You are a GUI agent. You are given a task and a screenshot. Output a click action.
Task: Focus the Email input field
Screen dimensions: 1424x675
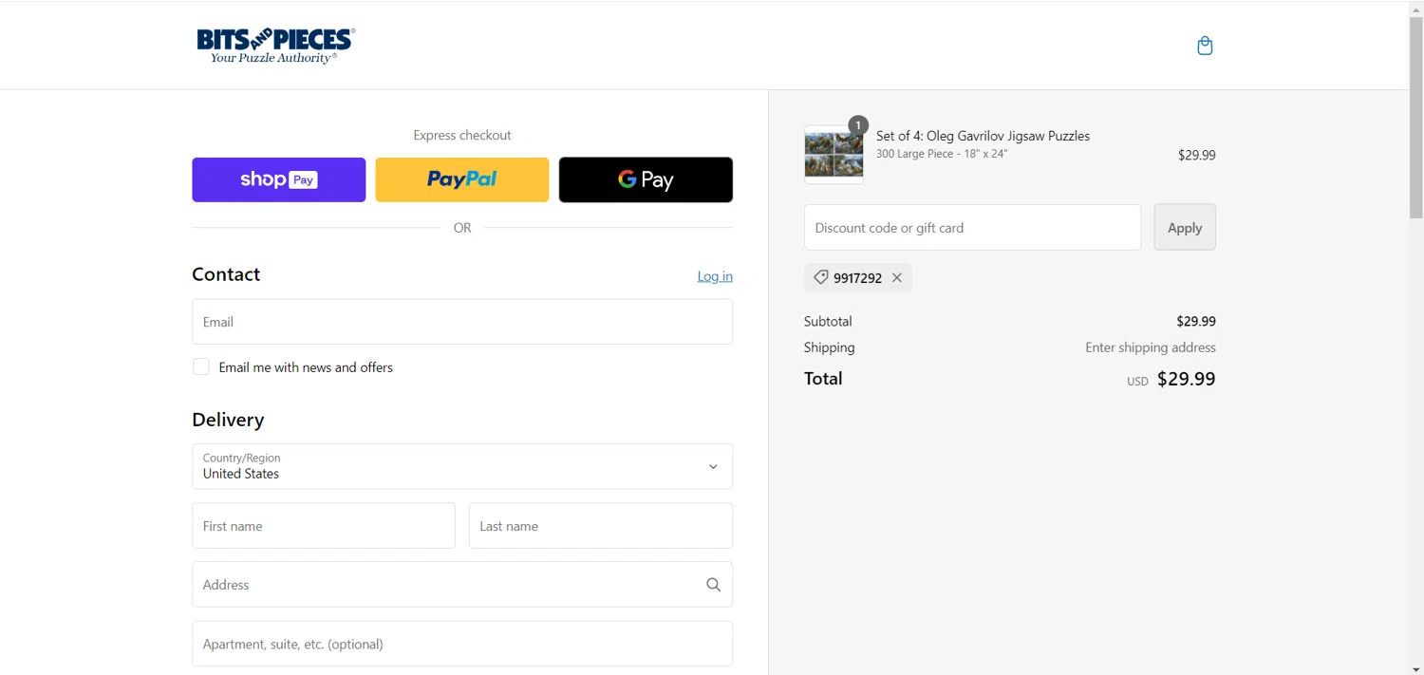[x=462, y=322]
